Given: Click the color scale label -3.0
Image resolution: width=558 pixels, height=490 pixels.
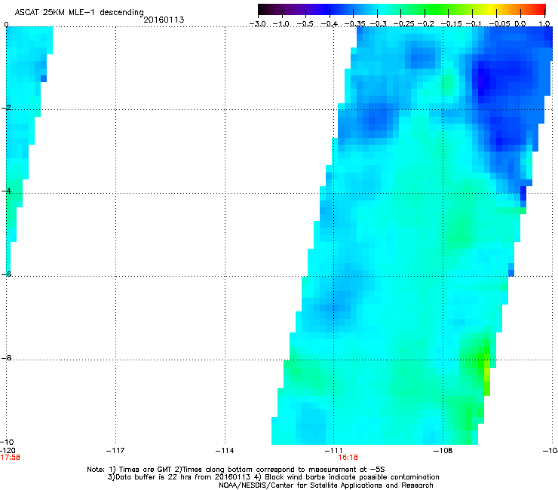Looking at the screenshot, I should click(257, 24).
